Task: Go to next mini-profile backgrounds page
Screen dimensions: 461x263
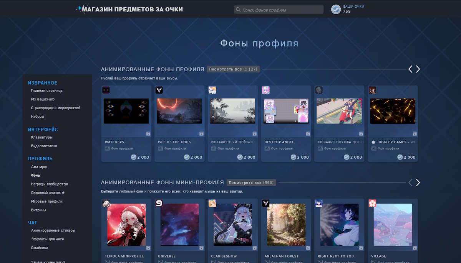Action: pyautogui.click(x=418, y=182)
